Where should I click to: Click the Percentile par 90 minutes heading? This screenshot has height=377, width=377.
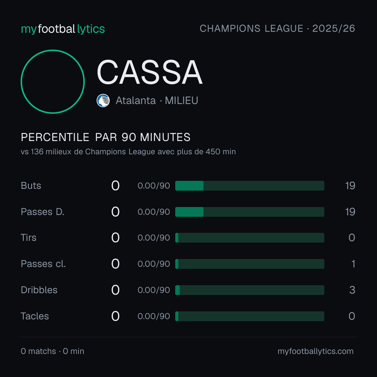(x=105, y=137)
